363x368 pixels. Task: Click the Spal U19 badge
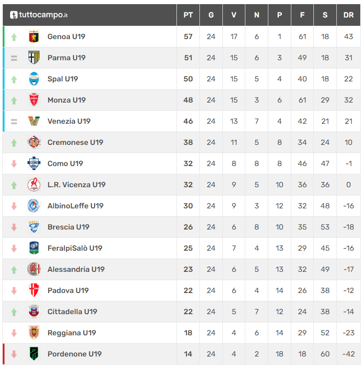(x=34, y=79)
